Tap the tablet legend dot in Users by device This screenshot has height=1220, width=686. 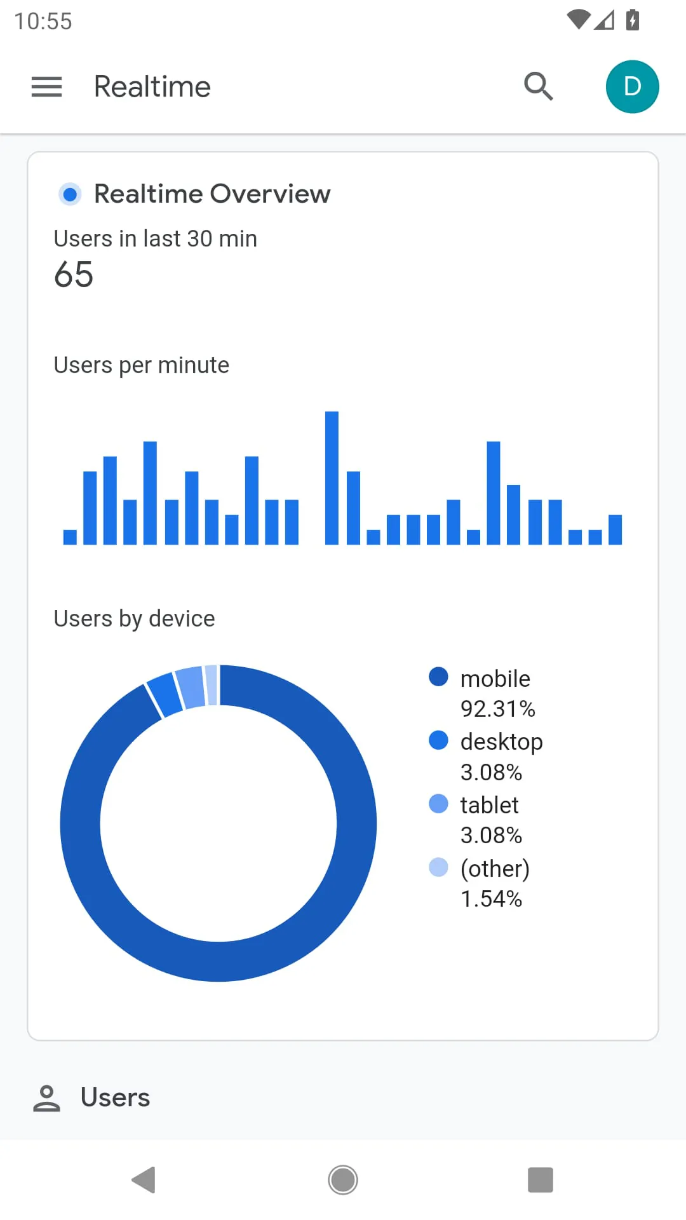click(x=438, y=803)
